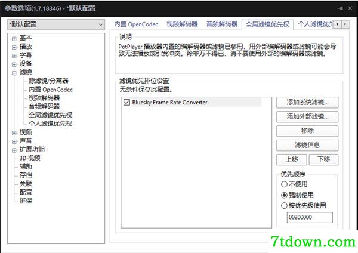Expand the 设备 tree node

click(14, 64)
